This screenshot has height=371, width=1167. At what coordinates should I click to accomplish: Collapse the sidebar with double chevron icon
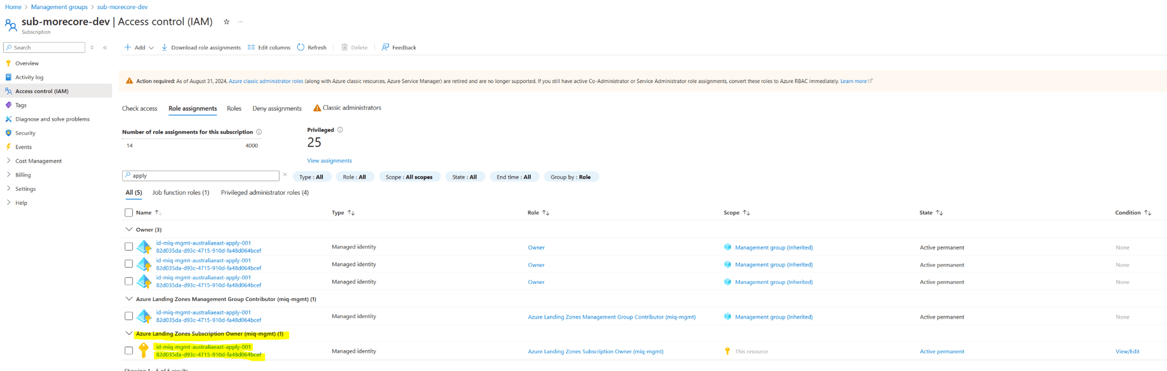coord(105,47)
